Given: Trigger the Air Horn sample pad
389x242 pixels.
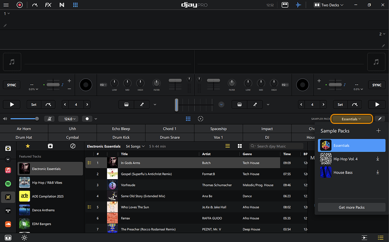Looking at the screenshot, I should click(24, 129).
